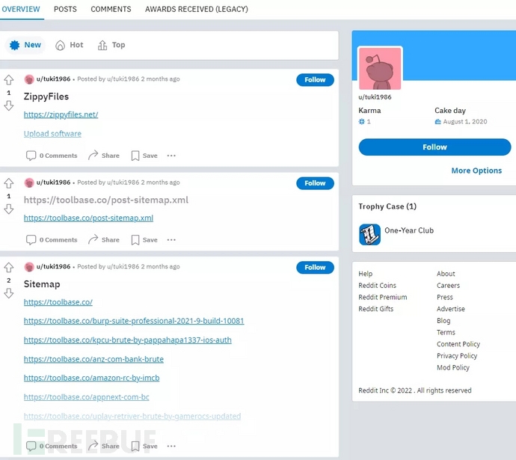Open more options on Sitemap post
Image resolution: width=516 pixels, height=460 pixels.
pyautogui.click(x=171, y=447)
